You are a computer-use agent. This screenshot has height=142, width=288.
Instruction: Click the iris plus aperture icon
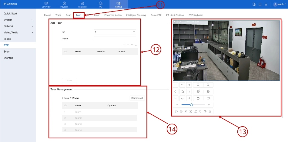(x=198, y=92)
